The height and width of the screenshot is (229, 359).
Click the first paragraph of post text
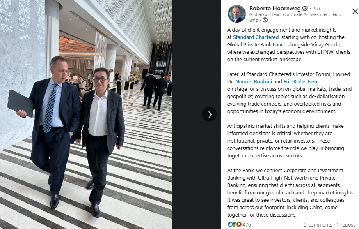click(x=289, y=44)
